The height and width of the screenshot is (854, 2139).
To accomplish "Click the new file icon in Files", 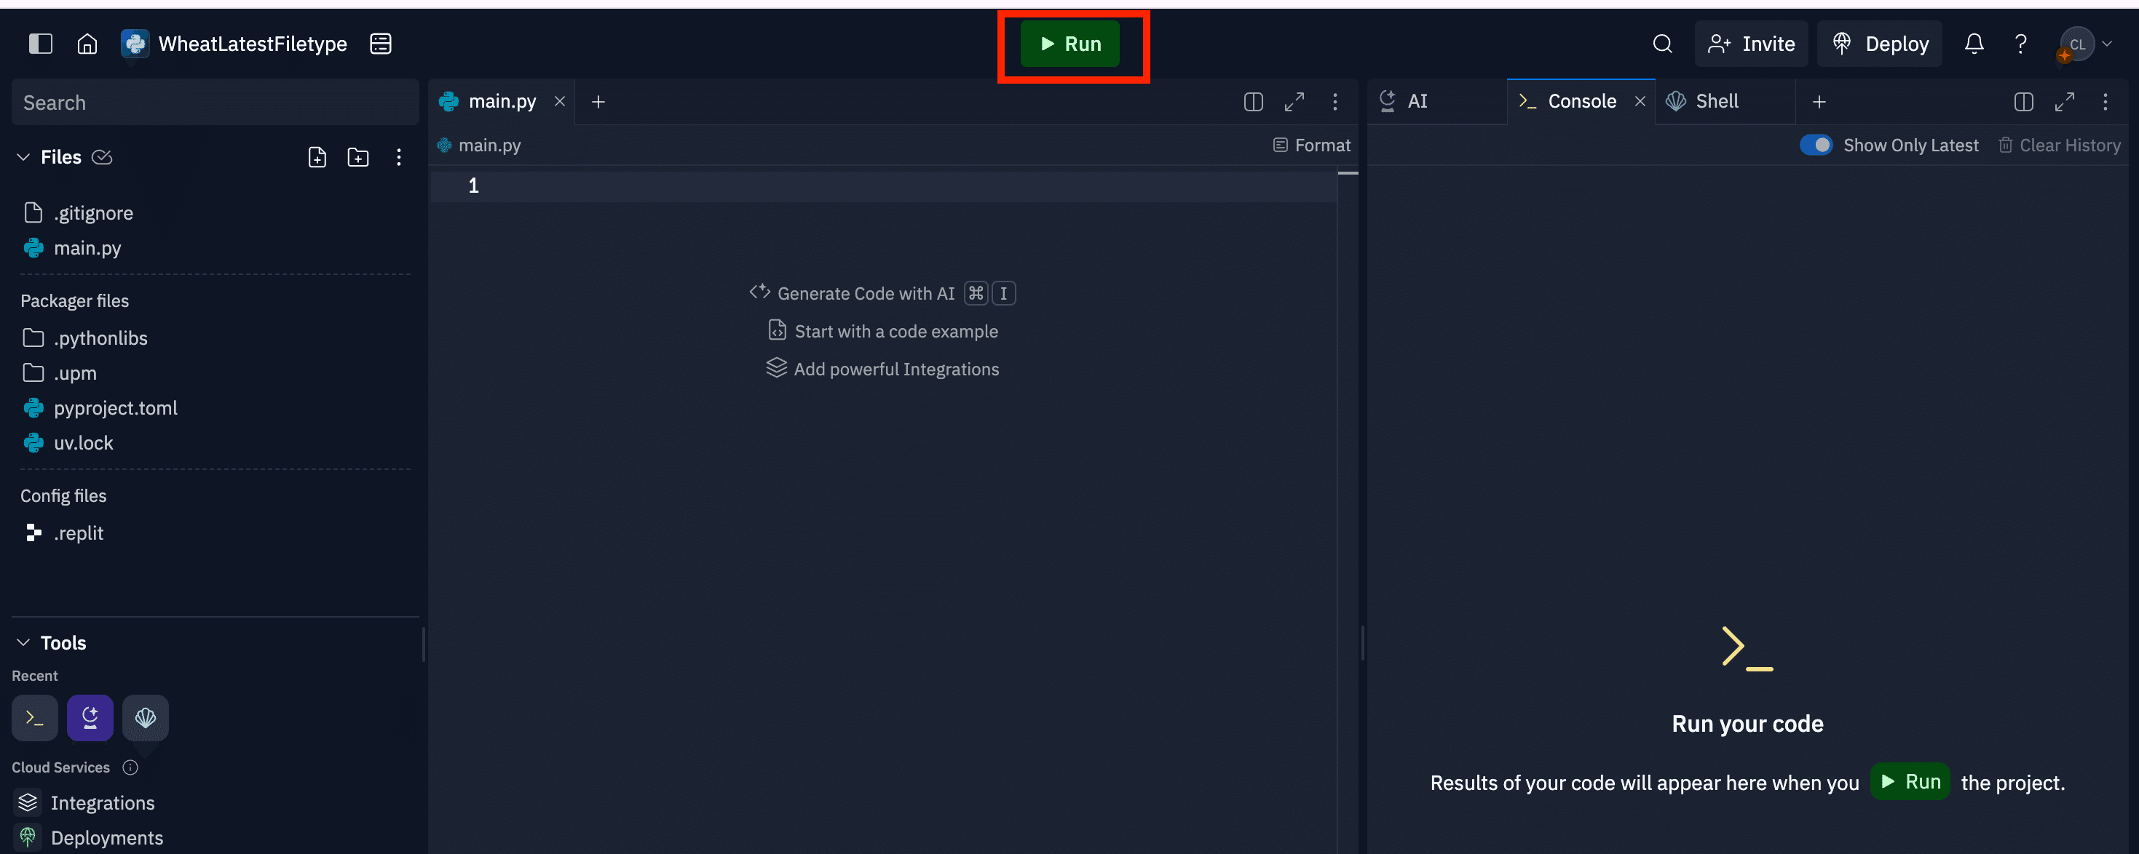I will (x=317, y=157).
